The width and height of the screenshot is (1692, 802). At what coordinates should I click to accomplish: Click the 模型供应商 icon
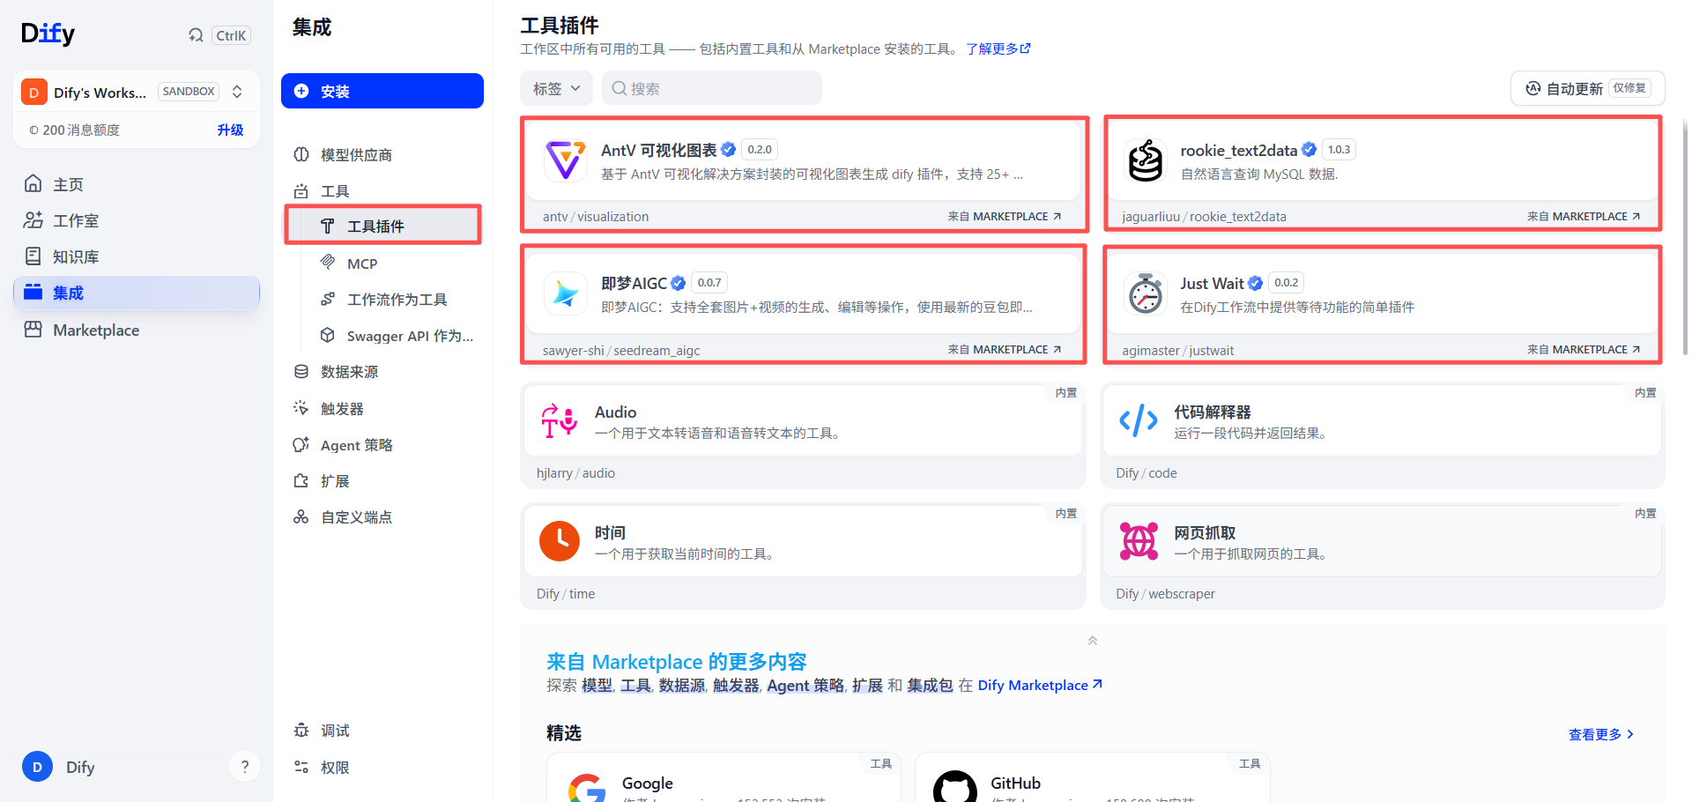[301, 155]
